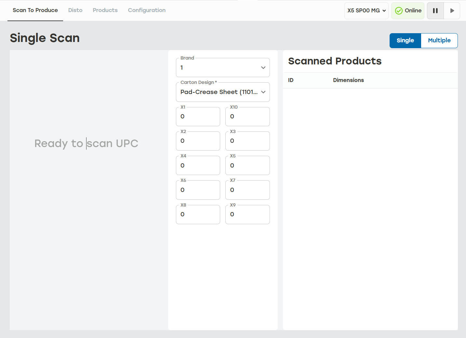Focus the Ready to scan UPC field
Image resolution: width=466 pixels, height=338 pixels.
click(x=87, y=143)
